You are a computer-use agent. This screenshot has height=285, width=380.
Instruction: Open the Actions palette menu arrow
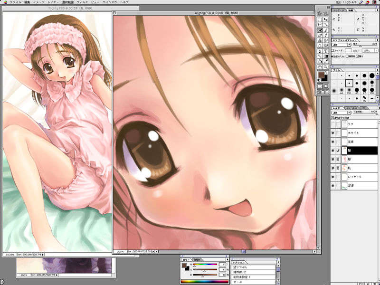pos(278,262)
